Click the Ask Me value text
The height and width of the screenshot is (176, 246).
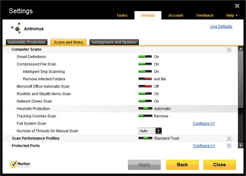160,79
